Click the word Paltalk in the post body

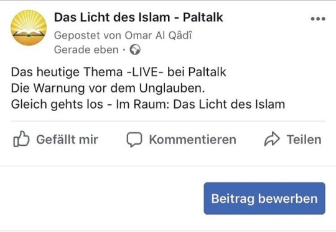207,72
